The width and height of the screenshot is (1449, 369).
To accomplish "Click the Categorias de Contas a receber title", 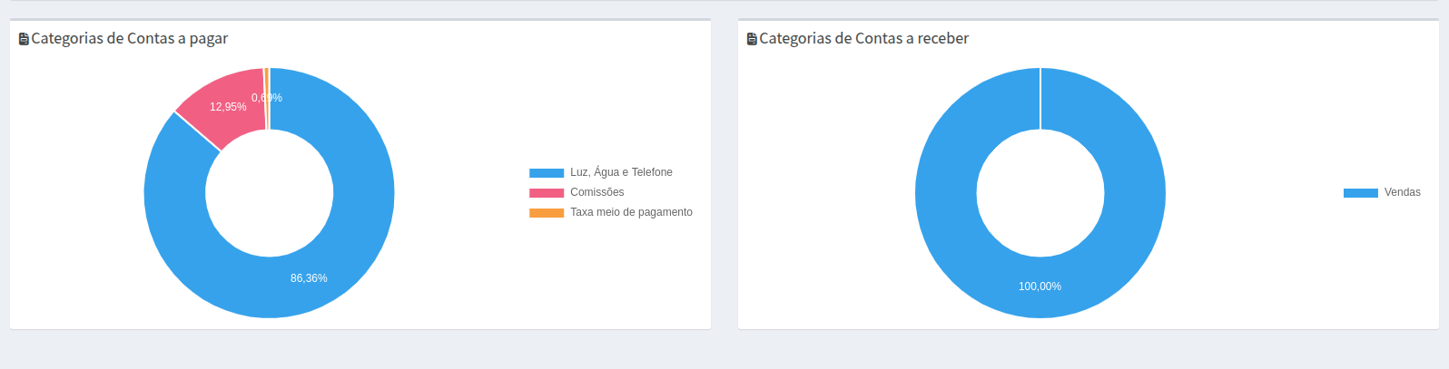I will point(863,38).
